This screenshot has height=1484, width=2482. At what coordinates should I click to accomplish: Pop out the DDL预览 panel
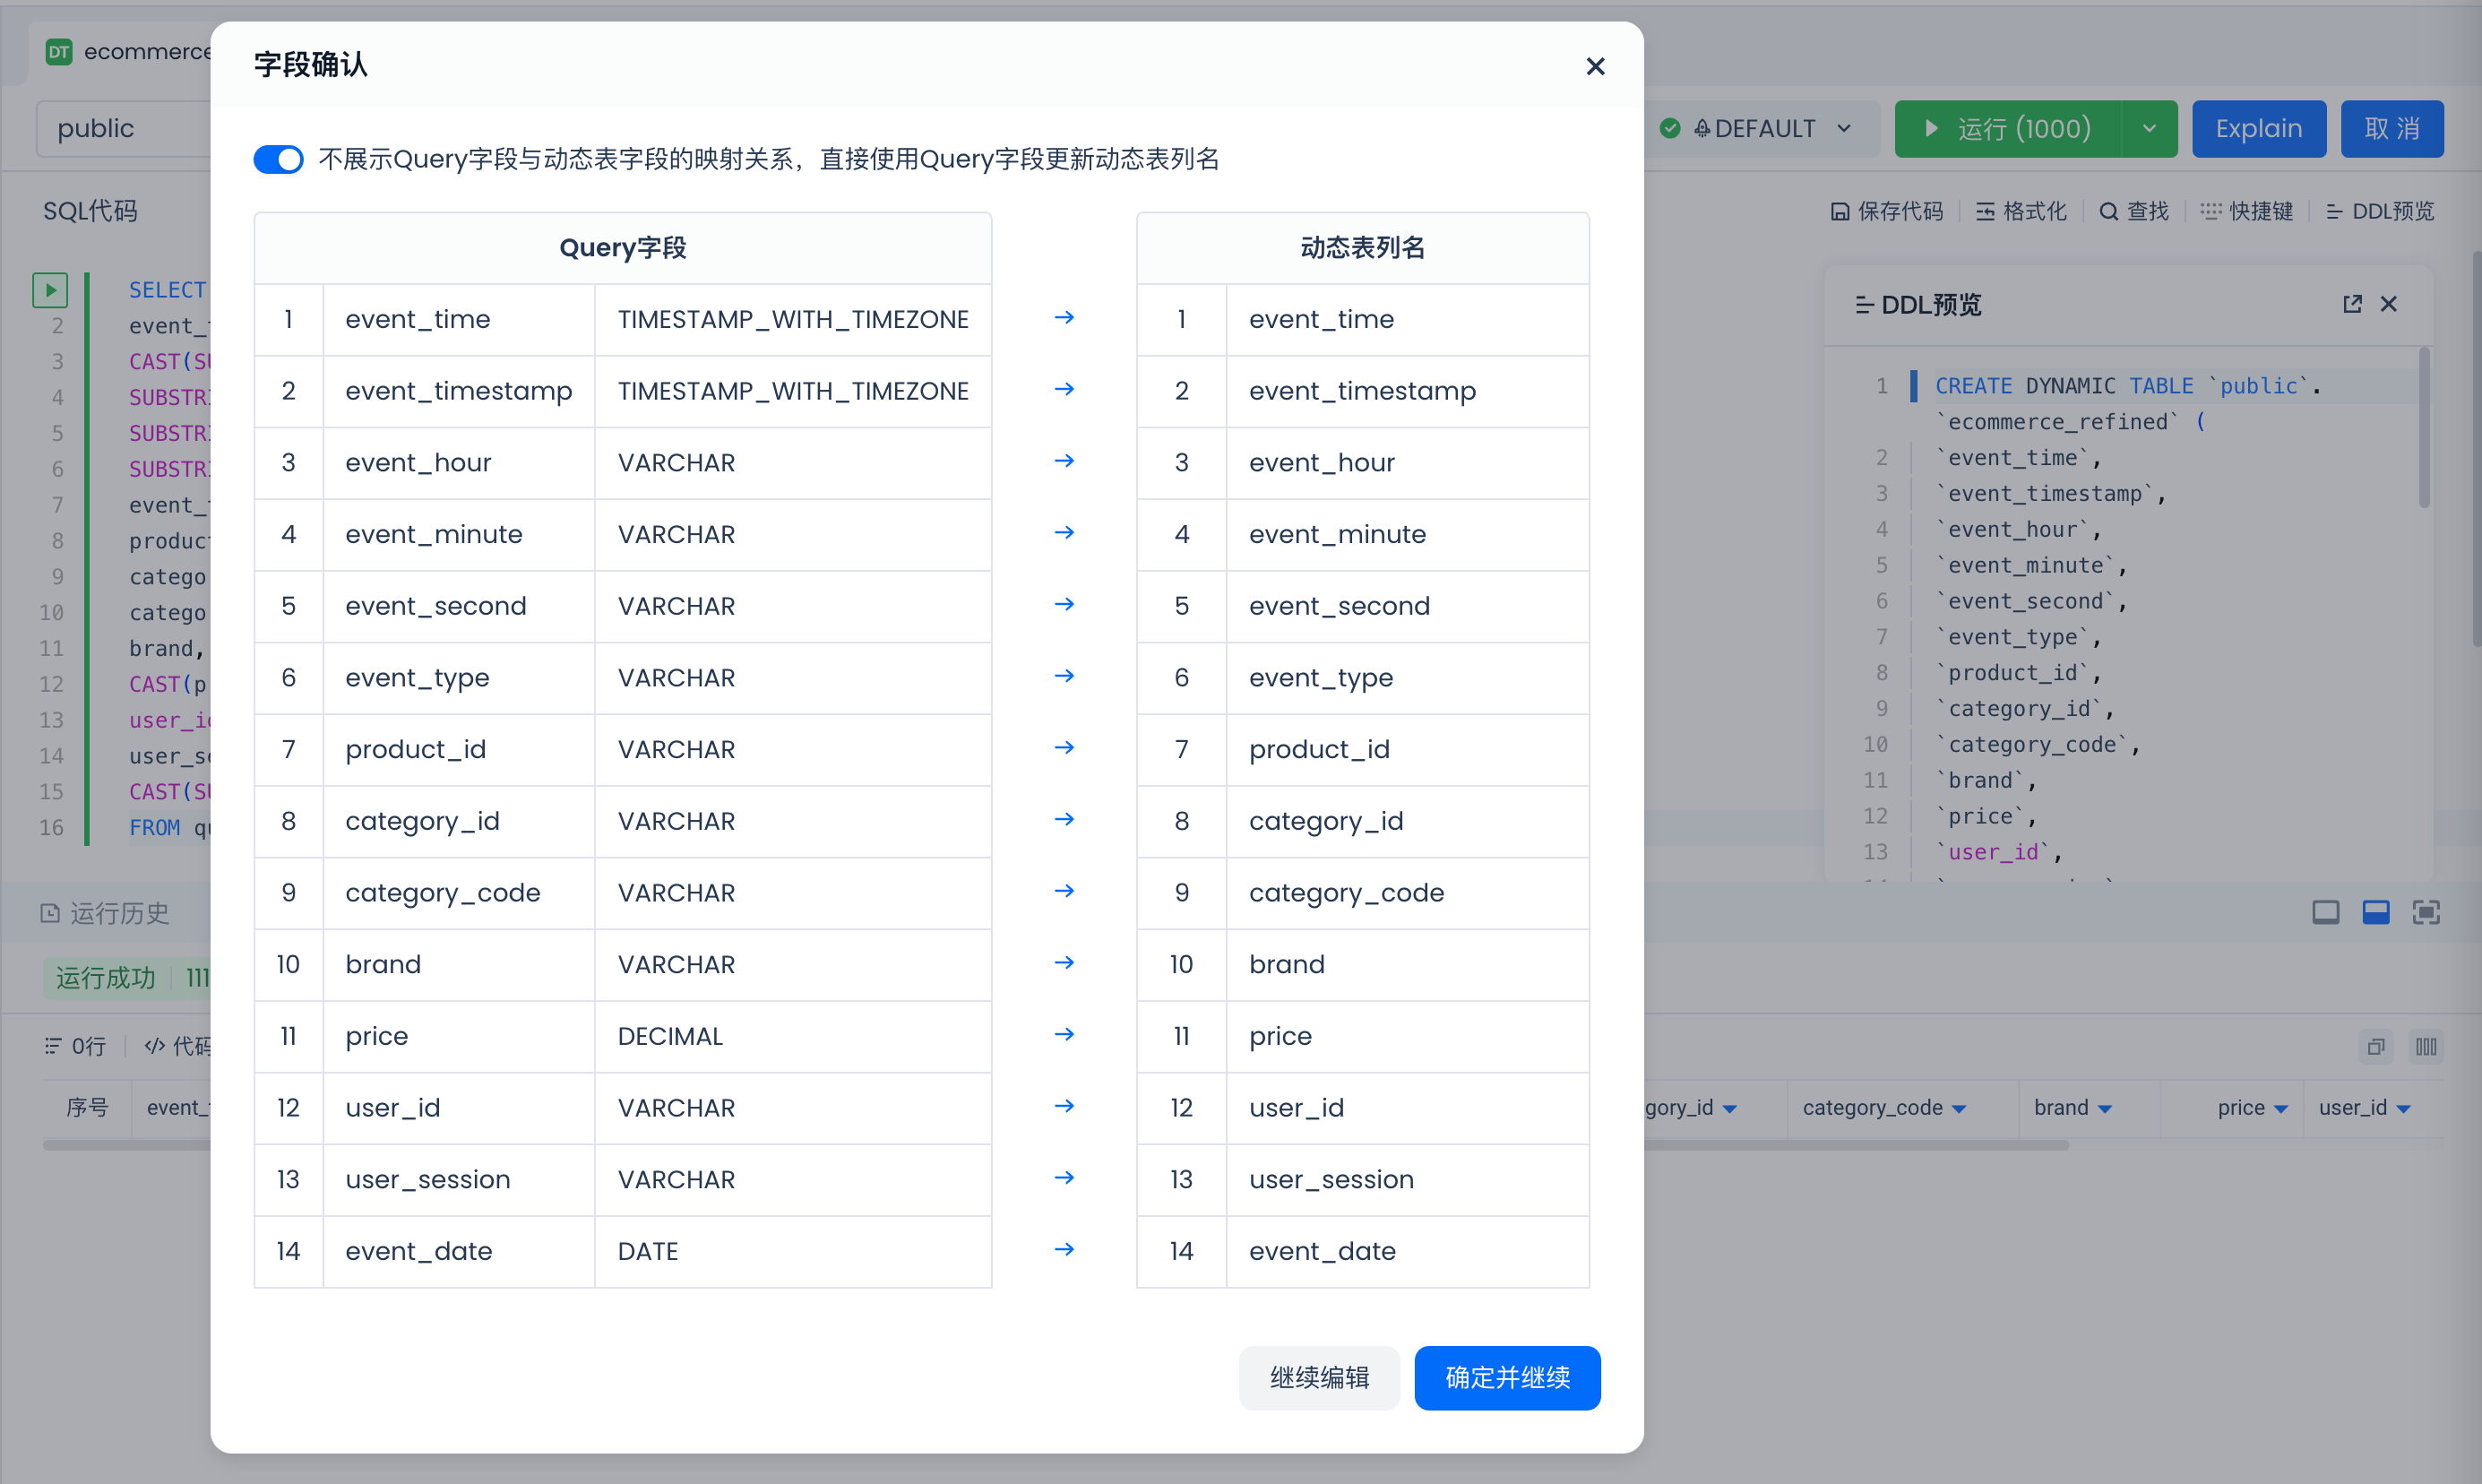(2352, 304)
